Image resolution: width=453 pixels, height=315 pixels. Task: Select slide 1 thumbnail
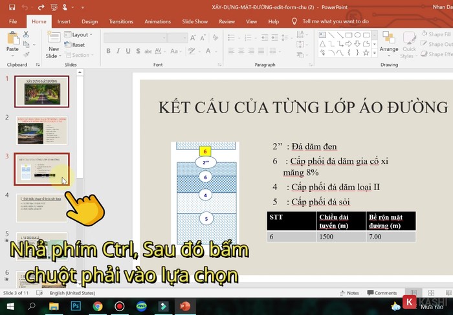tap(42, 92)
